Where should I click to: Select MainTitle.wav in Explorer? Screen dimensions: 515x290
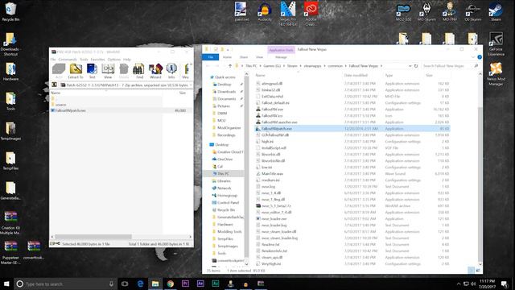tap(272, 174)
